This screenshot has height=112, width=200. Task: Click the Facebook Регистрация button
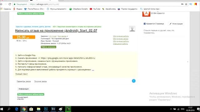coord(176,24)
